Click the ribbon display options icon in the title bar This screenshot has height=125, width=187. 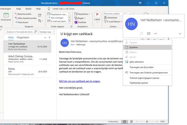click(140, 3)
